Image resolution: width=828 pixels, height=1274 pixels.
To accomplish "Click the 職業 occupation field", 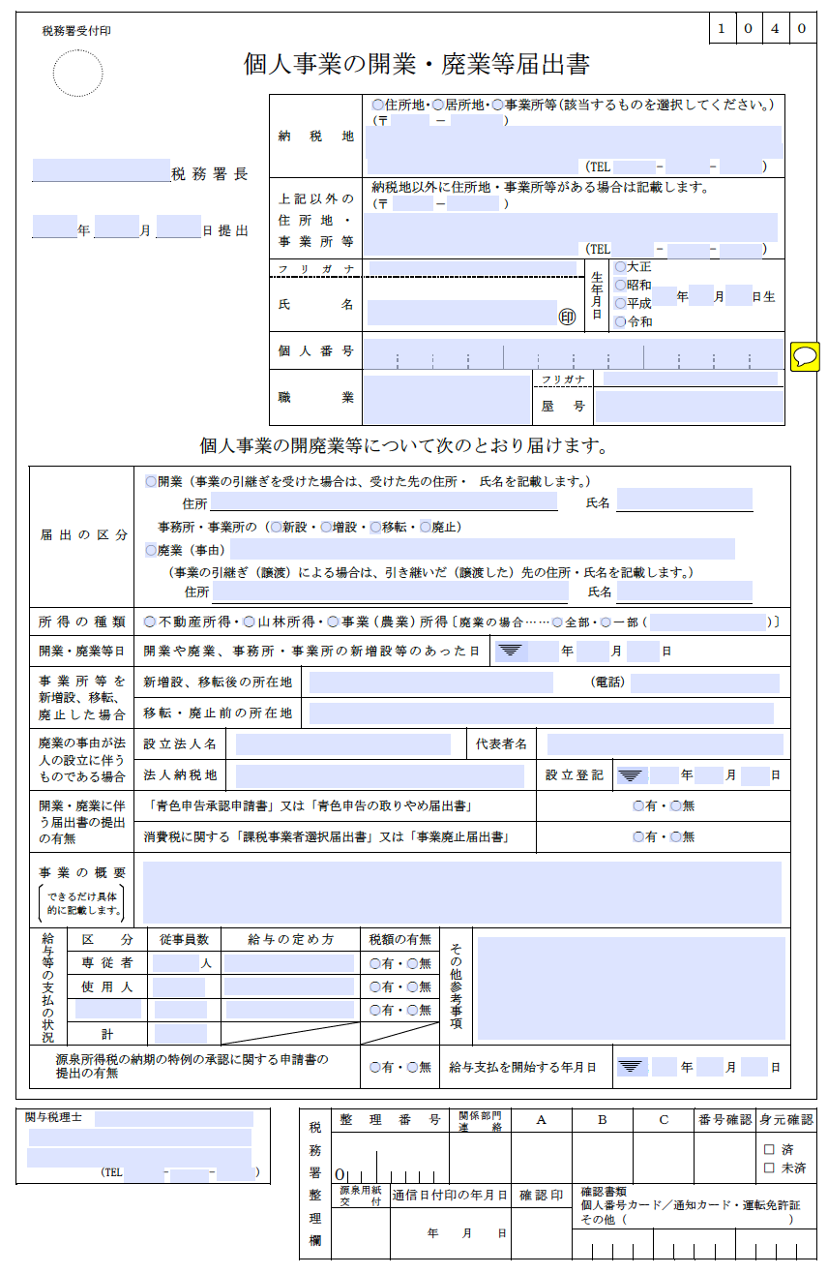I will pyautogui.click(x=446, y=399).
